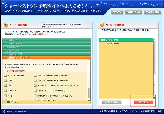
Task: Expand step 4 ご住所の入力 section
Action: click(x=46, y=50)
